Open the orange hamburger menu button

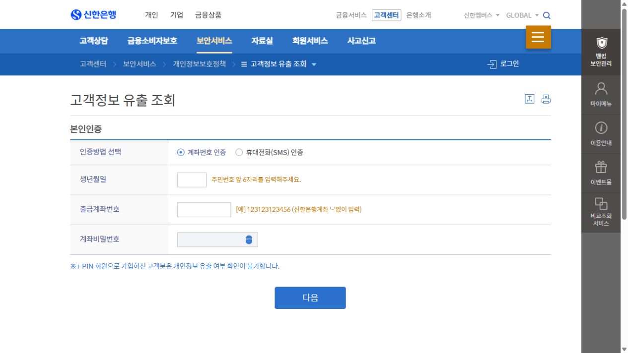click(x=538, y=37)
